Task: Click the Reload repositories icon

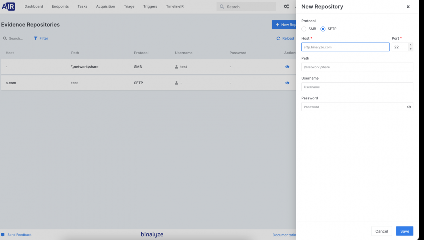Action: (x=278, y=39)
